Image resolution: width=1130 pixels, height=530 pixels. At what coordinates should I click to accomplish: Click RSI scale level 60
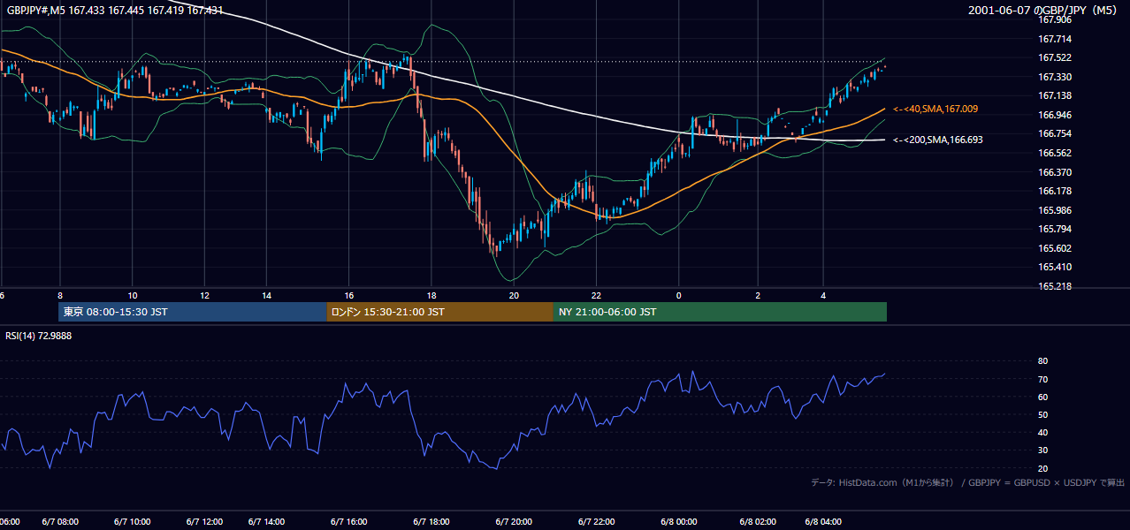[x=1042, y=397]
